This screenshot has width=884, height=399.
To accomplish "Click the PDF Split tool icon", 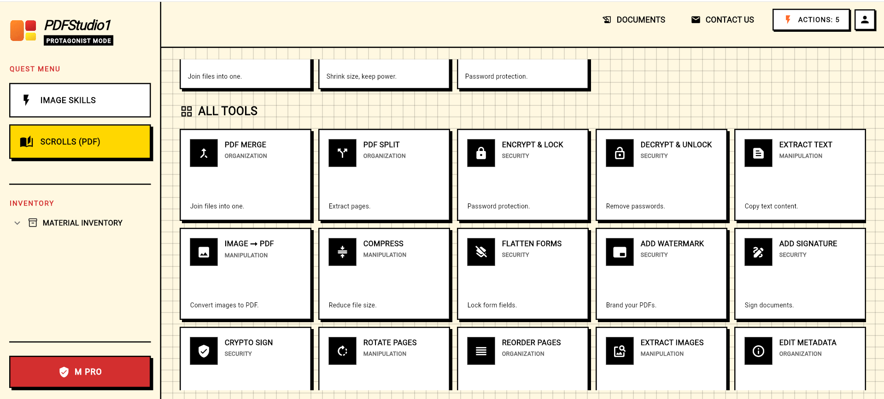I will (342, 153).
